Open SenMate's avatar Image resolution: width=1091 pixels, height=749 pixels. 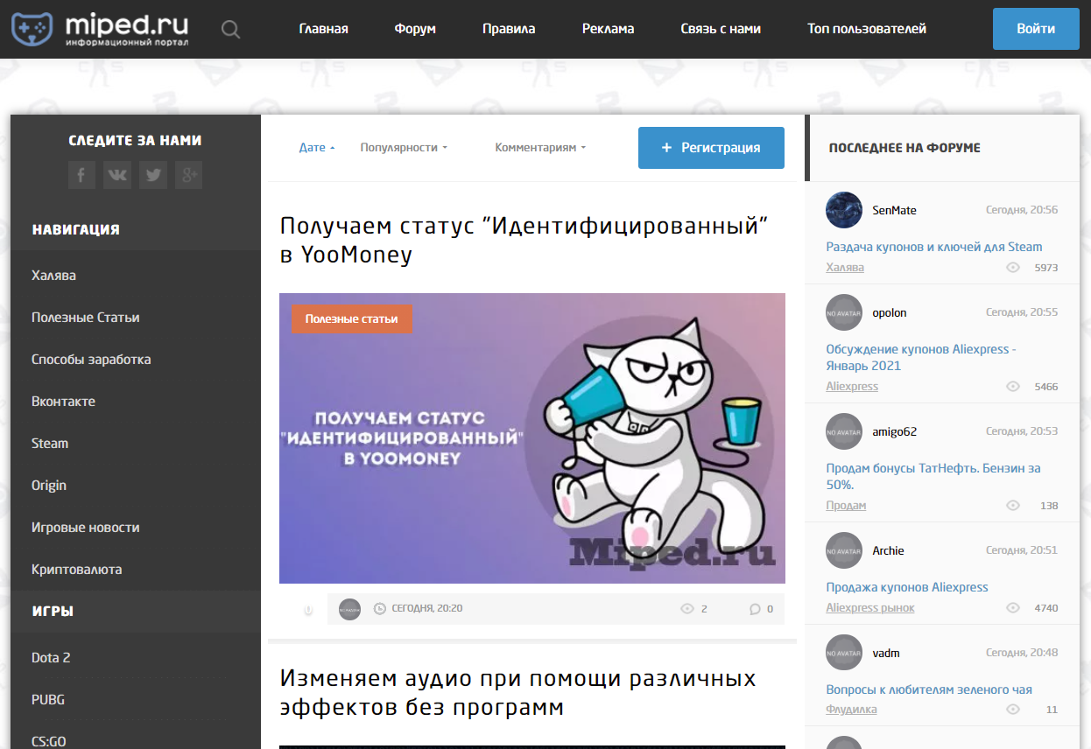click(843, 210)
